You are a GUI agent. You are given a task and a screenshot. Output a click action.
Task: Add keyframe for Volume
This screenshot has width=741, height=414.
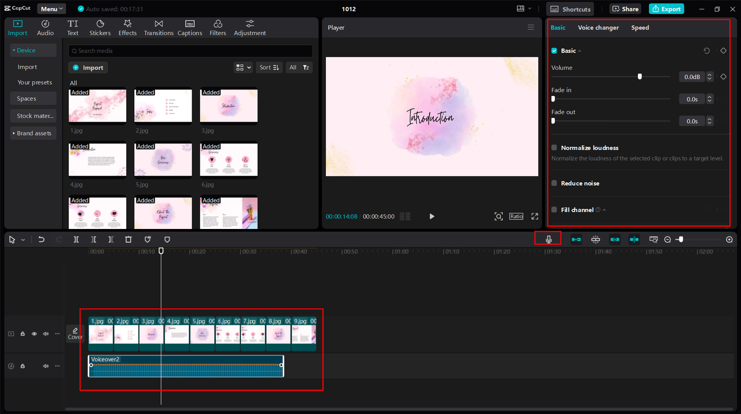tap(723, 77)
